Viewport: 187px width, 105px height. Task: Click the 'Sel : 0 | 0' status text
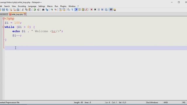(x=122, y=102)
